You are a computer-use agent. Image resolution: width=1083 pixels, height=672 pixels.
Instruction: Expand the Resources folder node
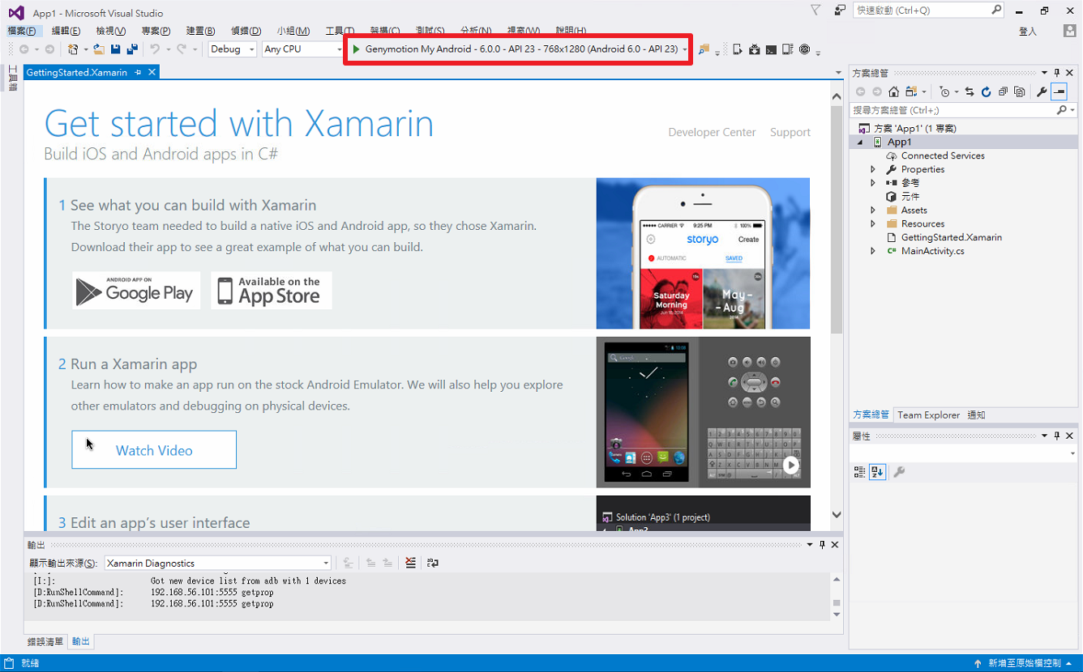[x=873, y=223]
